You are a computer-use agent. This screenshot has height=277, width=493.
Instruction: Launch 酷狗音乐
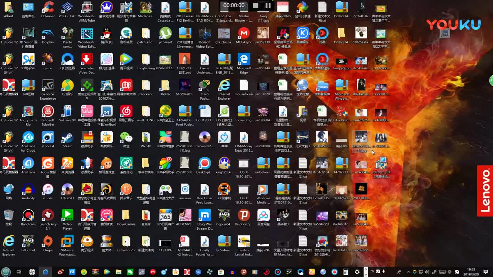[303, 36]
